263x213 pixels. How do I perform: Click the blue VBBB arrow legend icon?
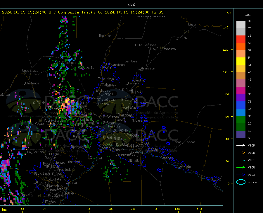click(241, 175)
